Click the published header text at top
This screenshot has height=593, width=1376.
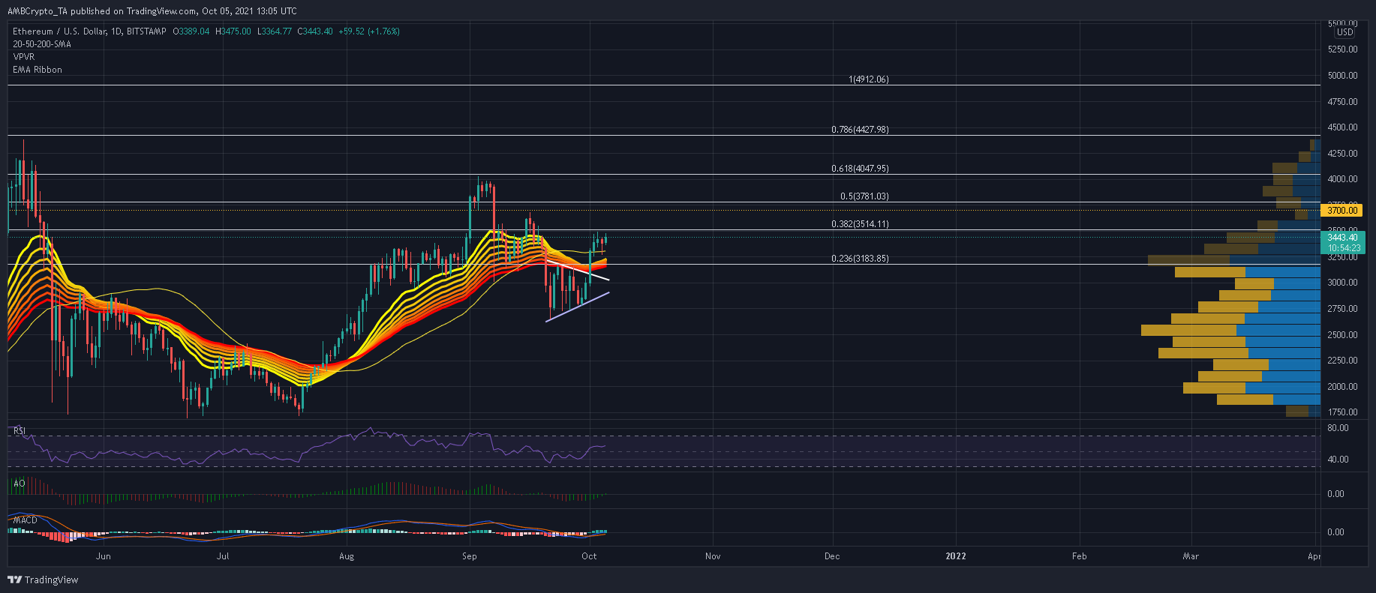tap(152, 11)
